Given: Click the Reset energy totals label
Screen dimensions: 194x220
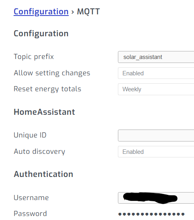Looking at the screenshot, I should (47, 89).
